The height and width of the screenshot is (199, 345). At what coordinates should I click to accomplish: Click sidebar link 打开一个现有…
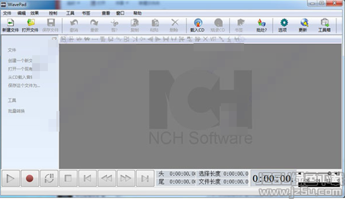[x=20, y=69]
